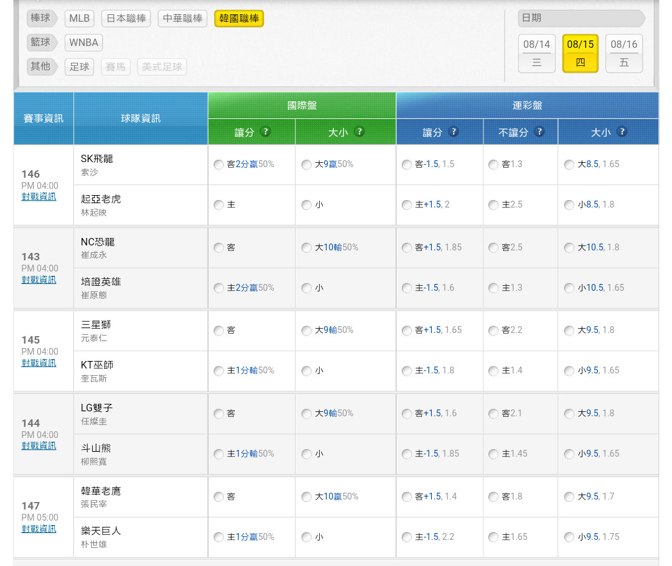The width and height of the screenshot is (672, 566).
Task: Choose 主1分輸50% for KT巫師
Action: point(218,371)
